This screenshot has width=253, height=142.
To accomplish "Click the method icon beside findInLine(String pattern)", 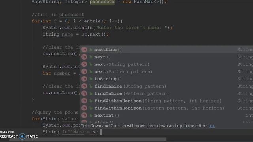I will click(x=84, y=86).
